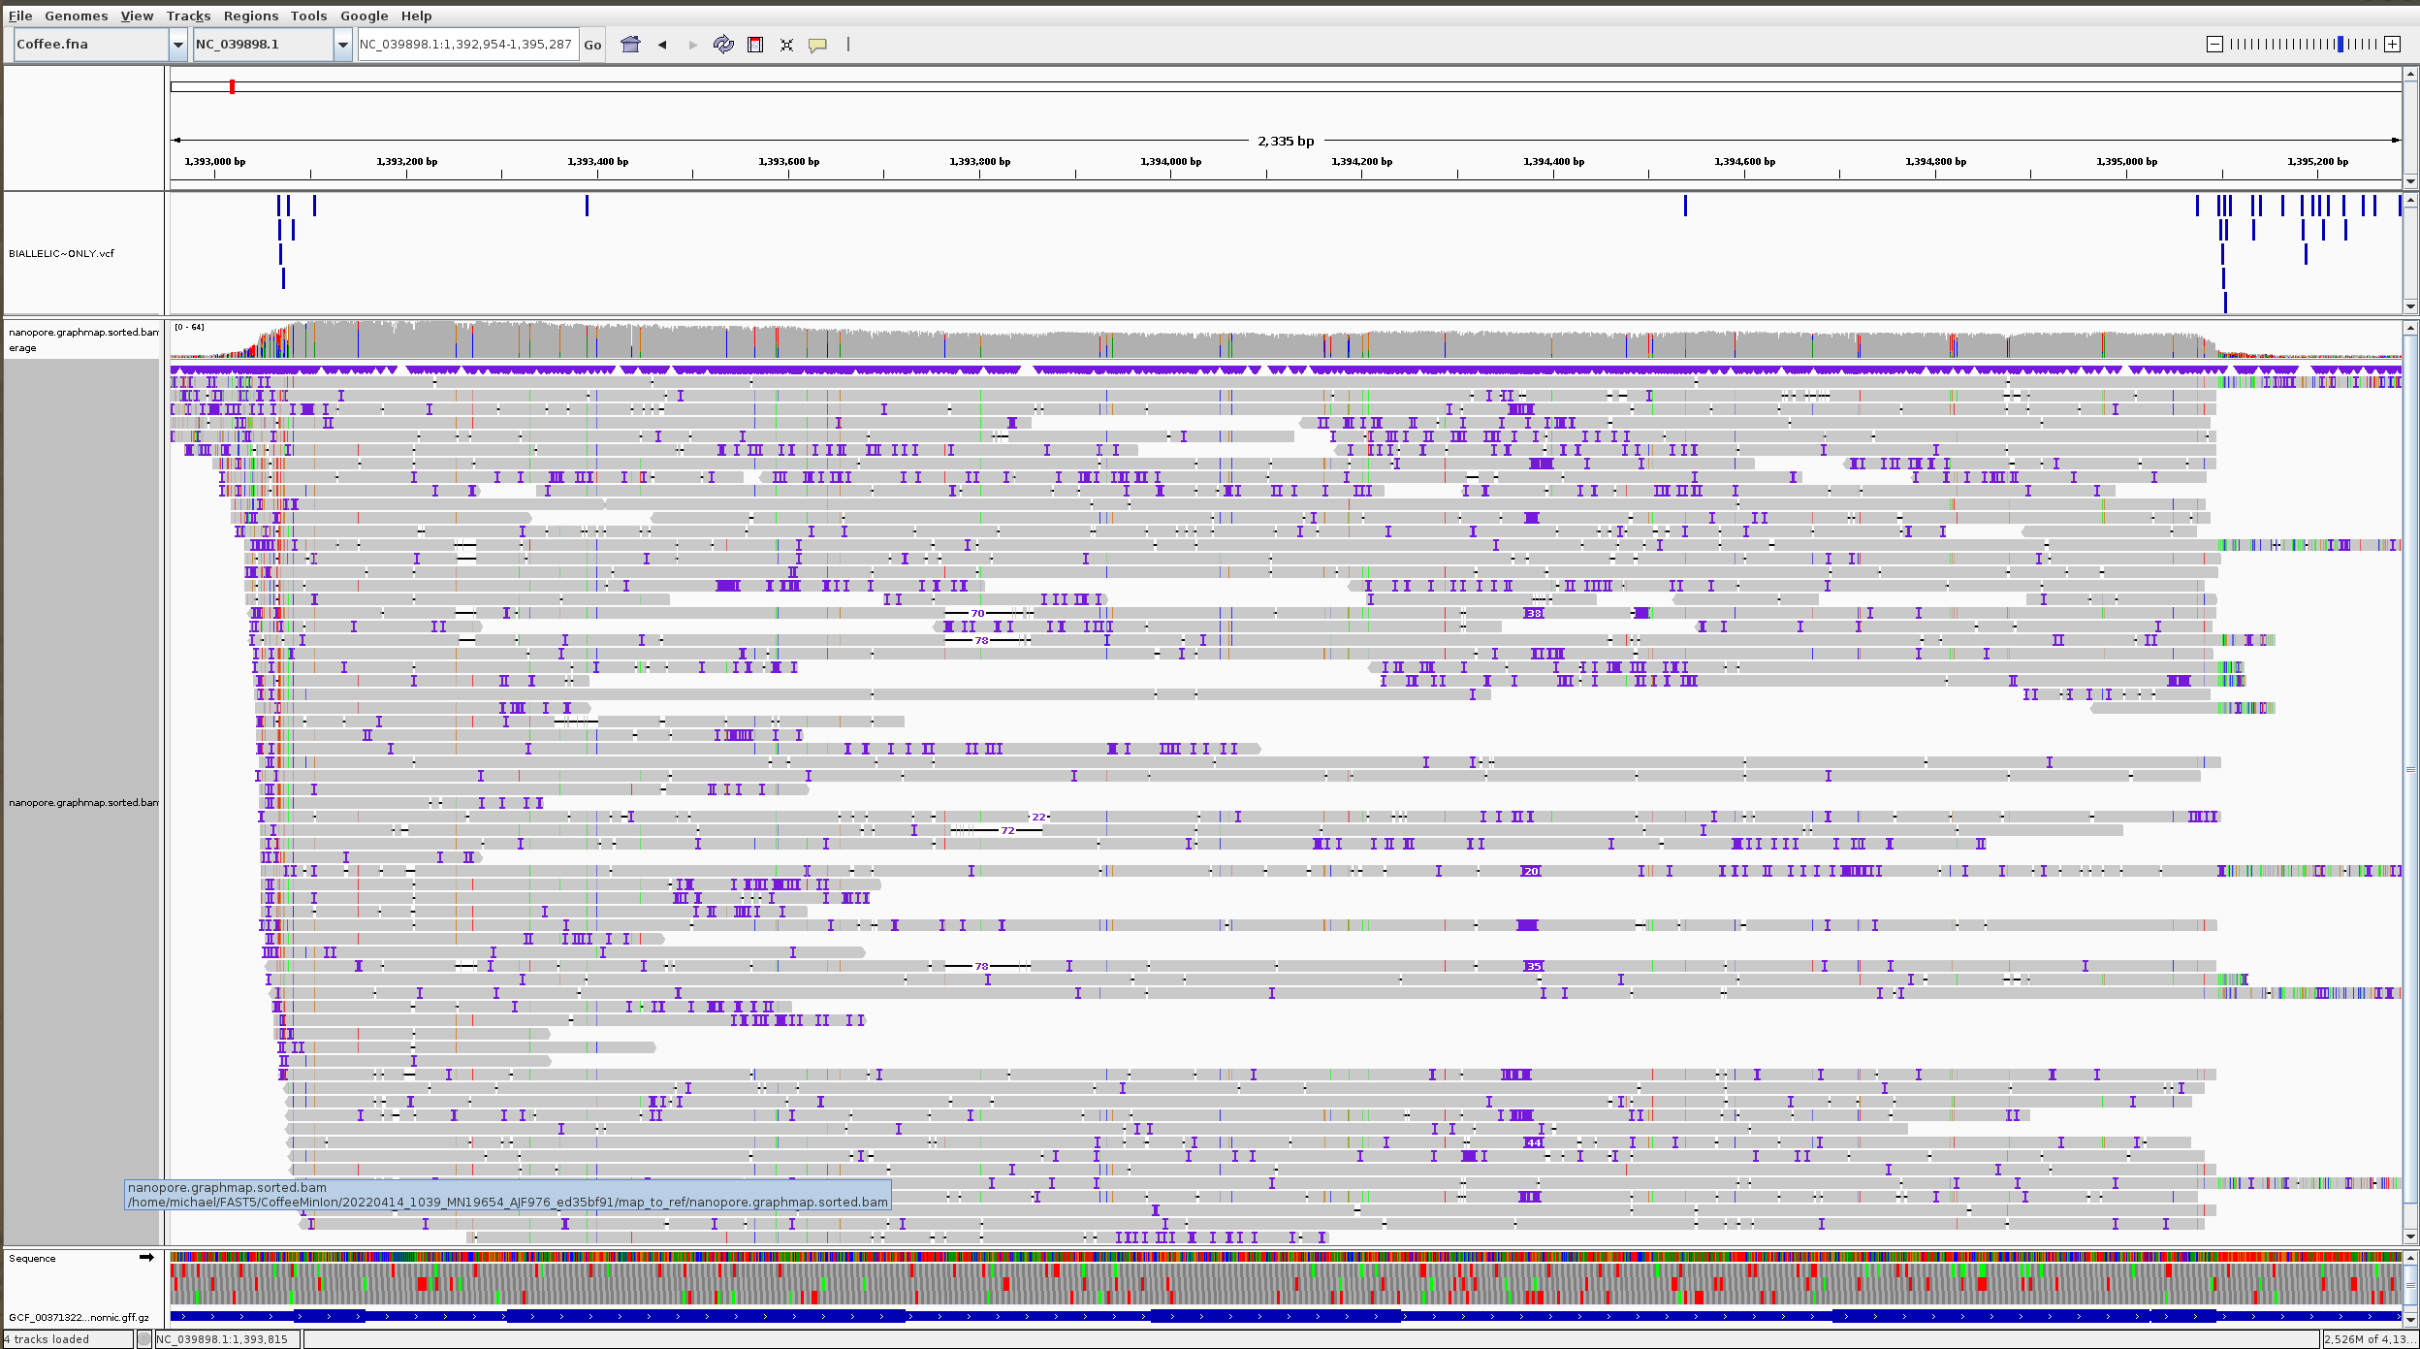Click the red locus marker on chromosome ideogram
The image size is (2420, 1349).
[x=232, y=86]
